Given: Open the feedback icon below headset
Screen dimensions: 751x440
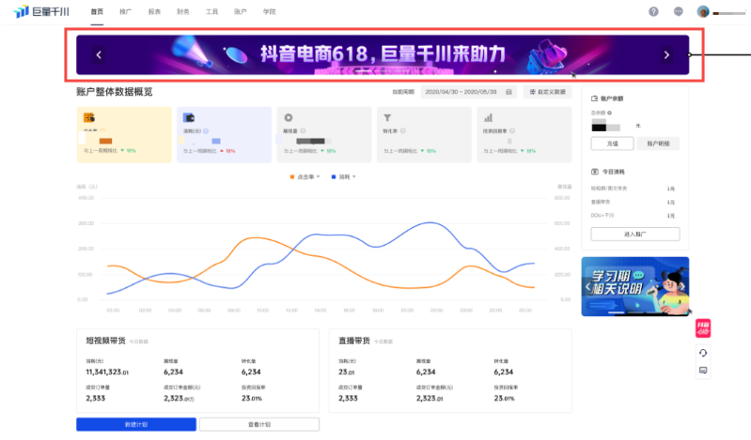Looking at the screenshot, I should [x=703, y=371].
